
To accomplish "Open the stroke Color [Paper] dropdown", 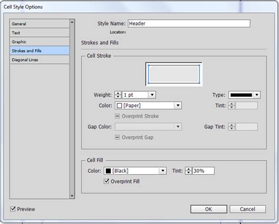I will (148, 106).
